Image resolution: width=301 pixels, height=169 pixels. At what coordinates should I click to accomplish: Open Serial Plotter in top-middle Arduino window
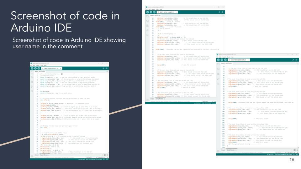coord(219,12)
